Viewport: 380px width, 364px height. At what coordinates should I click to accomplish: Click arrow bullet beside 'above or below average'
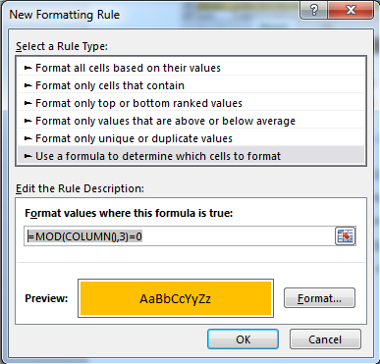point(28,121)
